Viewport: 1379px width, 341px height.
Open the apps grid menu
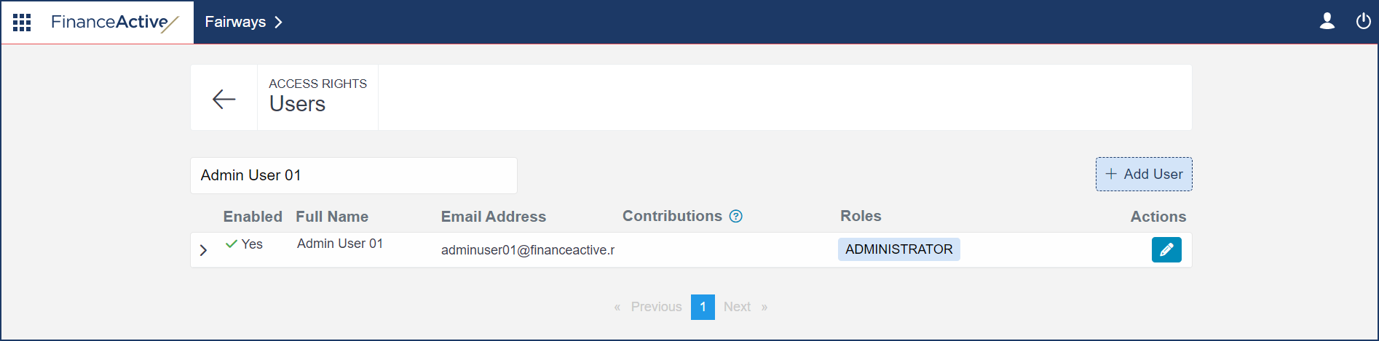(22, 23)
